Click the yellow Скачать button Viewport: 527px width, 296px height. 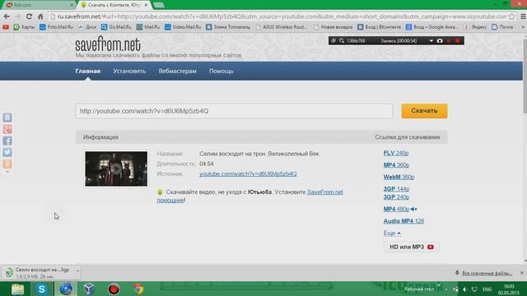click(x=424, y=111)
